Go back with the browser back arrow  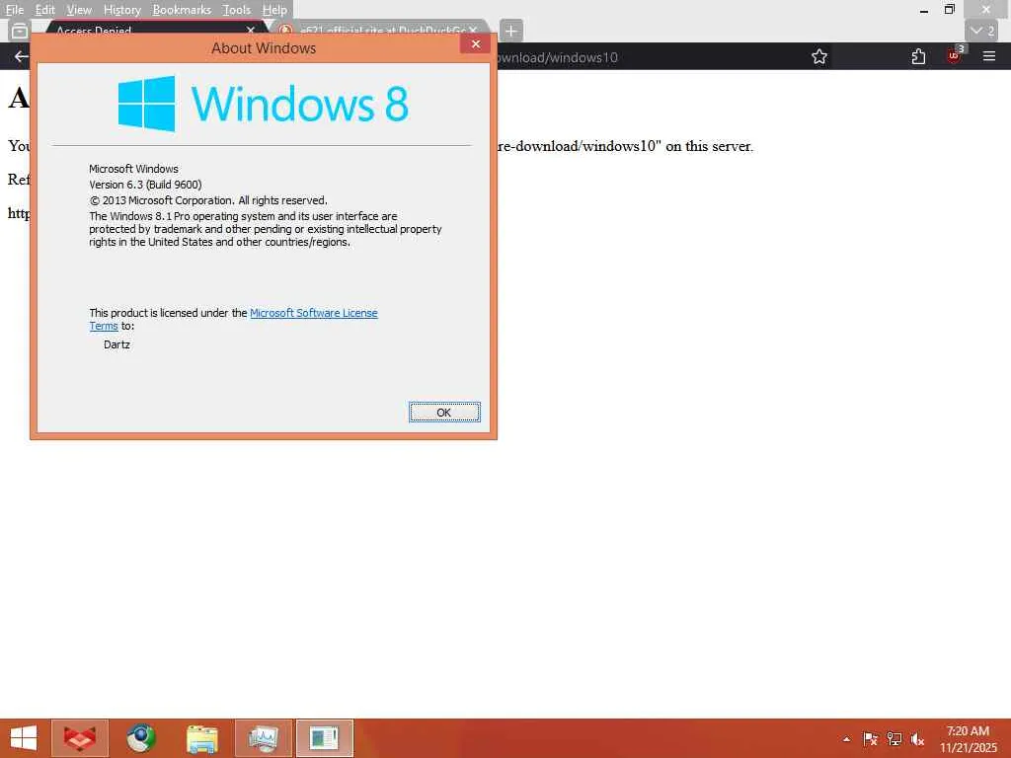pos(22,56)
